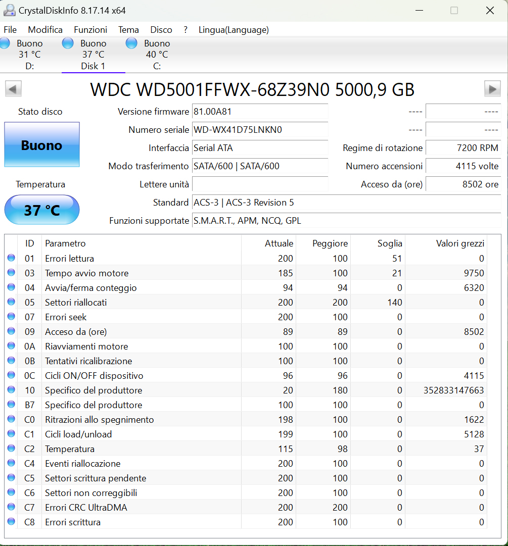Click raw value 5128 in Cicli load/unload row

click(x=474, y=434)
